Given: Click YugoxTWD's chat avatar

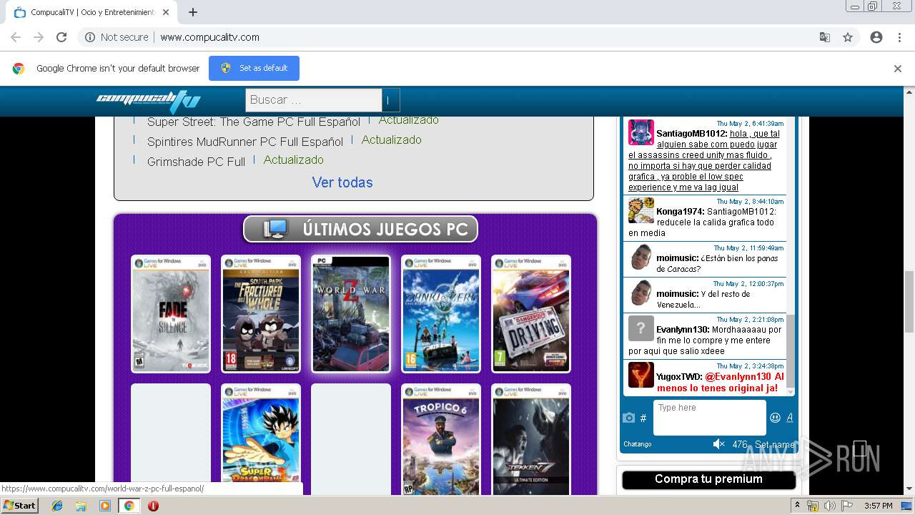Looking at the screenshot, I should coord(641,375).
